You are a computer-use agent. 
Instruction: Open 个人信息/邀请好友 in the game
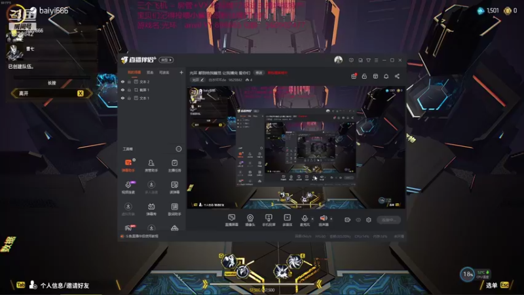(59, 285)
